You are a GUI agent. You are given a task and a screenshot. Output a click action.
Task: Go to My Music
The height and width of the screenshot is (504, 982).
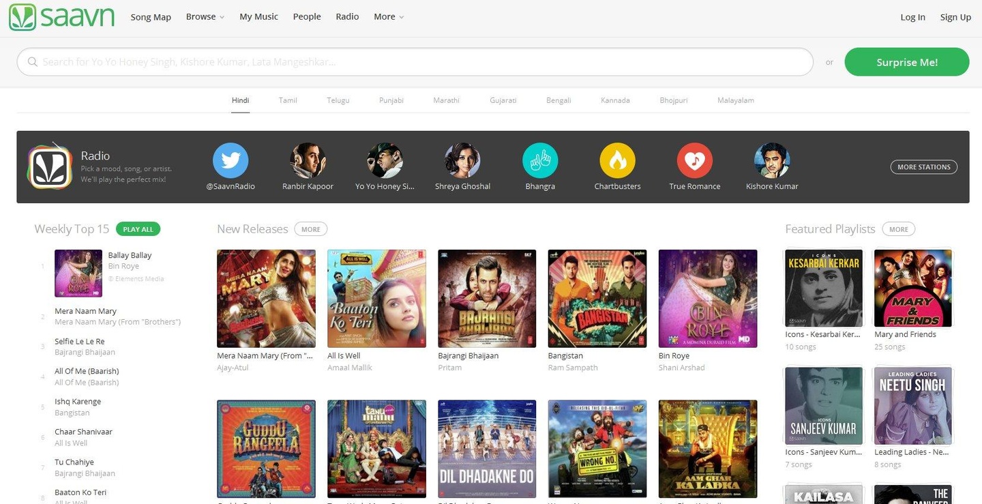click(x=258, y=17)
